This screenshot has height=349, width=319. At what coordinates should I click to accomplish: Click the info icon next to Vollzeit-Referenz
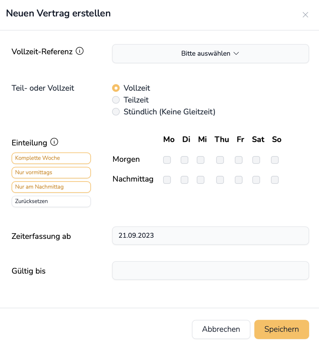[x=79, y=51]
